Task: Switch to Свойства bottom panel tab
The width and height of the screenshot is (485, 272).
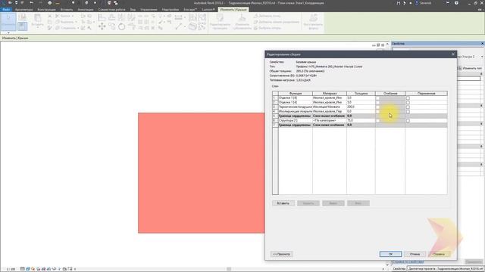Action: (399, 269)
